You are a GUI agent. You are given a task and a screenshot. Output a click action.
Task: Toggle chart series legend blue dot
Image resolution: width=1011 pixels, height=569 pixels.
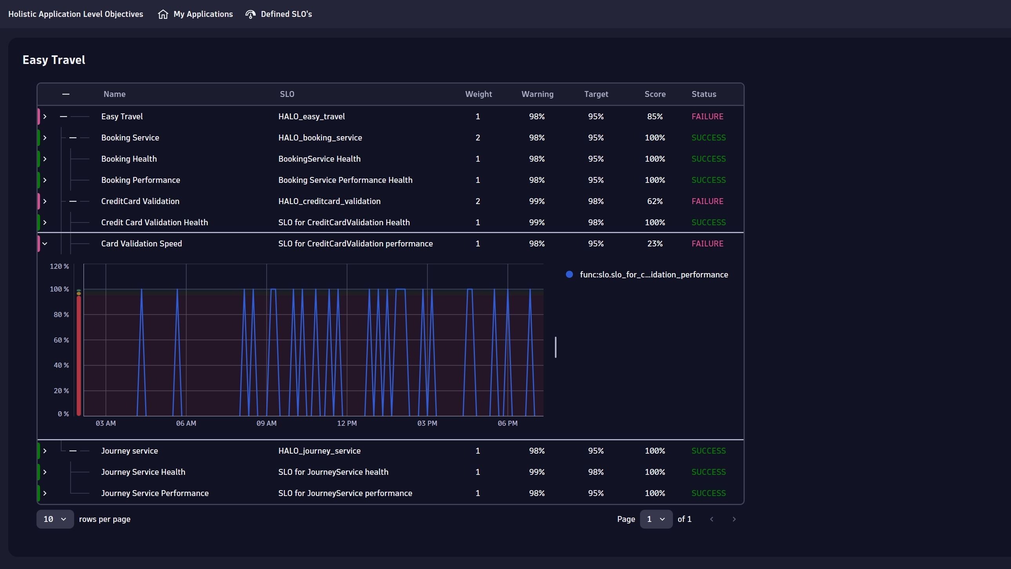point(569,274)
